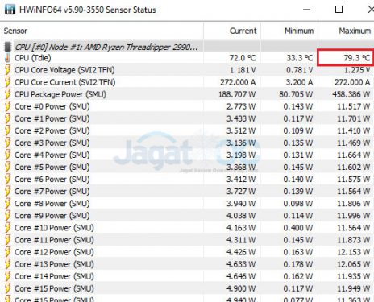Select the AMD Ryzen Threadripper 2990 node row

pos(187,47)
